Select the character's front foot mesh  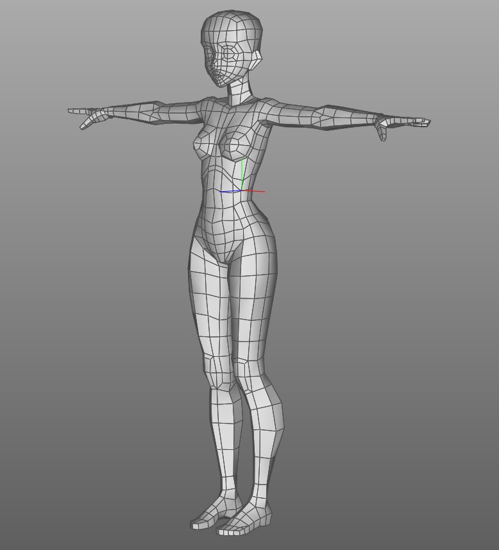[244, 519]
